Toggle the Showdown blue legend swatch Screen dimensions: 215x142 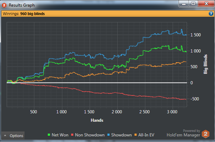(109, 135)
